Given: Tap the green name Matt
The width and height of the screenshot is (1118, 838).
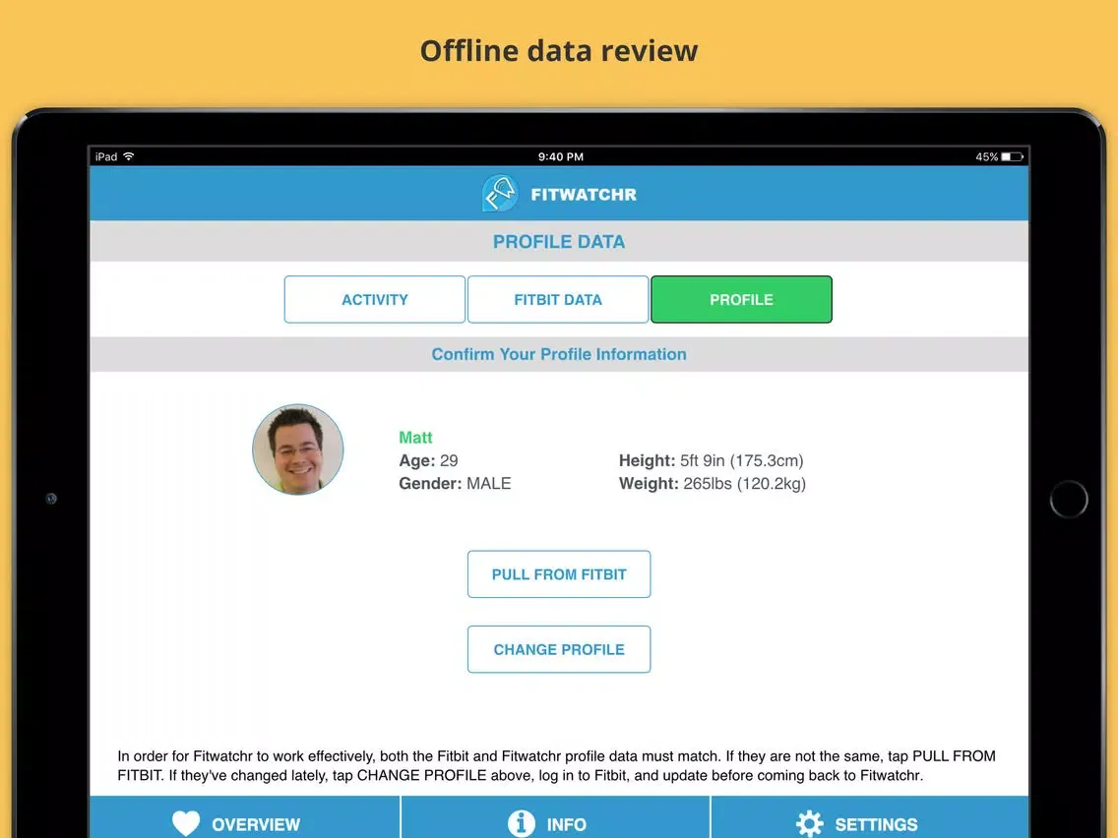Looking at the screenshot, I should pyautogui.click(x=415, y=438).
